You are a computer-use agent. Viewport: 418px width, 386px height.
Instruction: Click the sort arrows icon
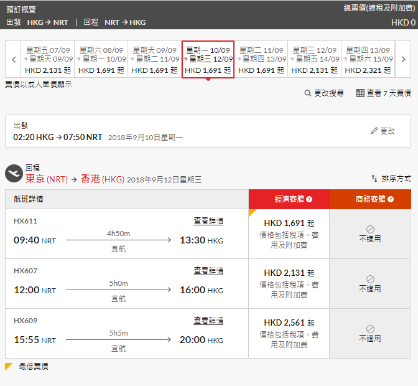coord(374,179)
